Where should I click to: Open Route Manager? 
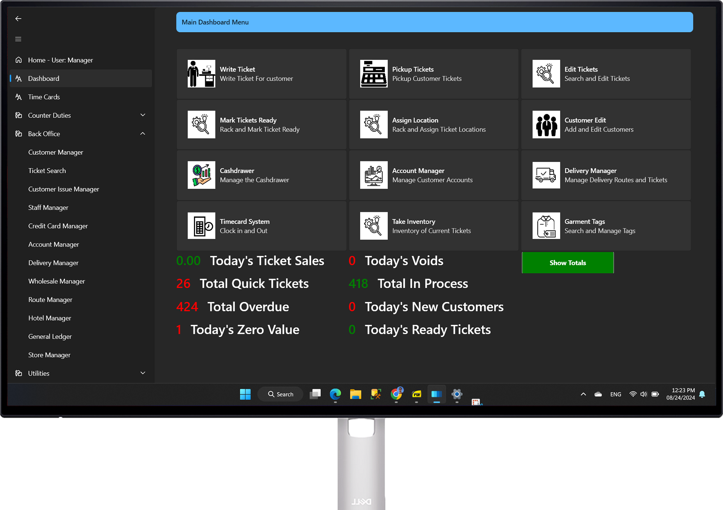(x=50, y=300)
